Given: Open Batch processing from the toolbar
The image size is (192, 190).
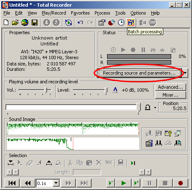Looking at the screenshot, I should [x=131, y=22].
